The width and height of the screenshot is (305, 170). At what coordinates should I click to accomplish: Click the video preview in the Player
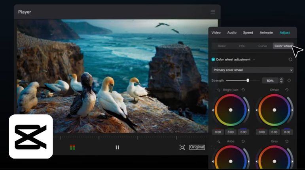[117, 76]
